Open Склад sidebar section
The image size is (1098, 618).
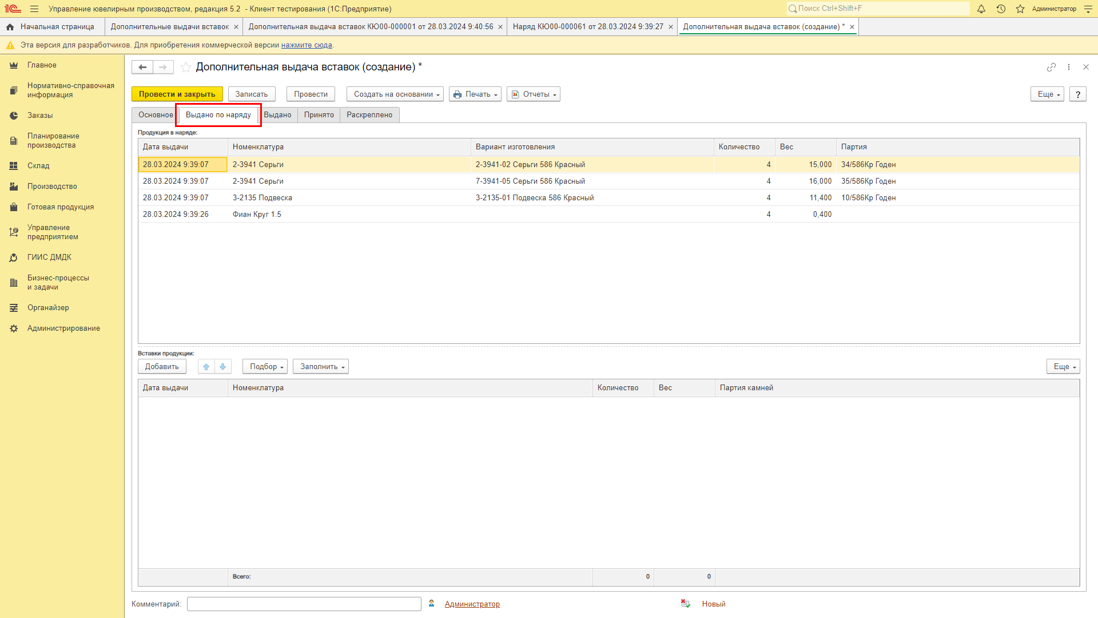coord(38,166)
